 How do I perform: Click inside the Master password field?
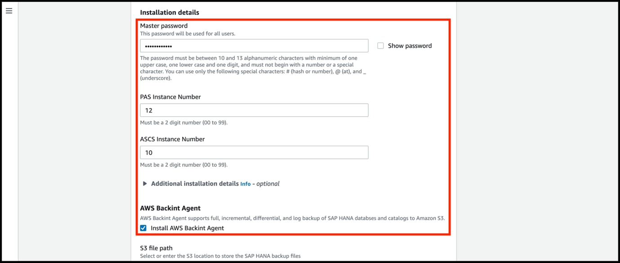[254, 45]
